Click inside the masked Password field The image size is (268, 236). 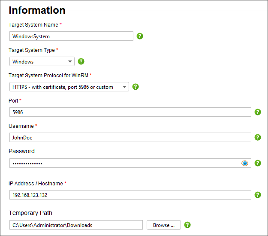[x=124, y=163]
